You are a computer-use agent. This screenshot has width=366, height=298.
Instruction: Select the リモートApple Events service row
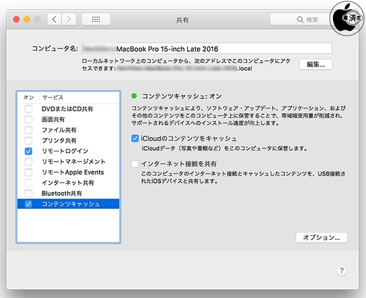pos(68,172)
